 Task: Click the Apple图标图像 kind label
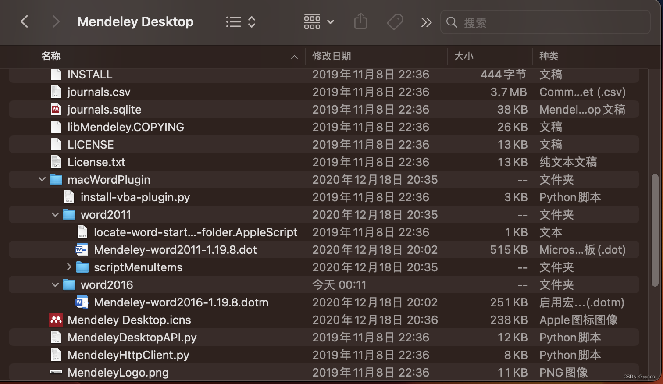click(x=578, y=320)
